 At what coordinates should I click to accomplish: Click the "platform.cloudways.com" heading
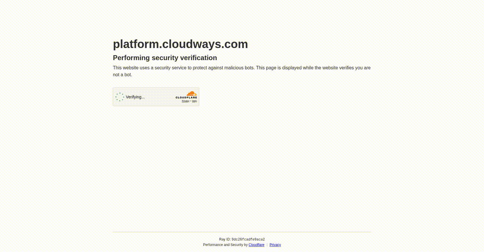tap(180, 44)
